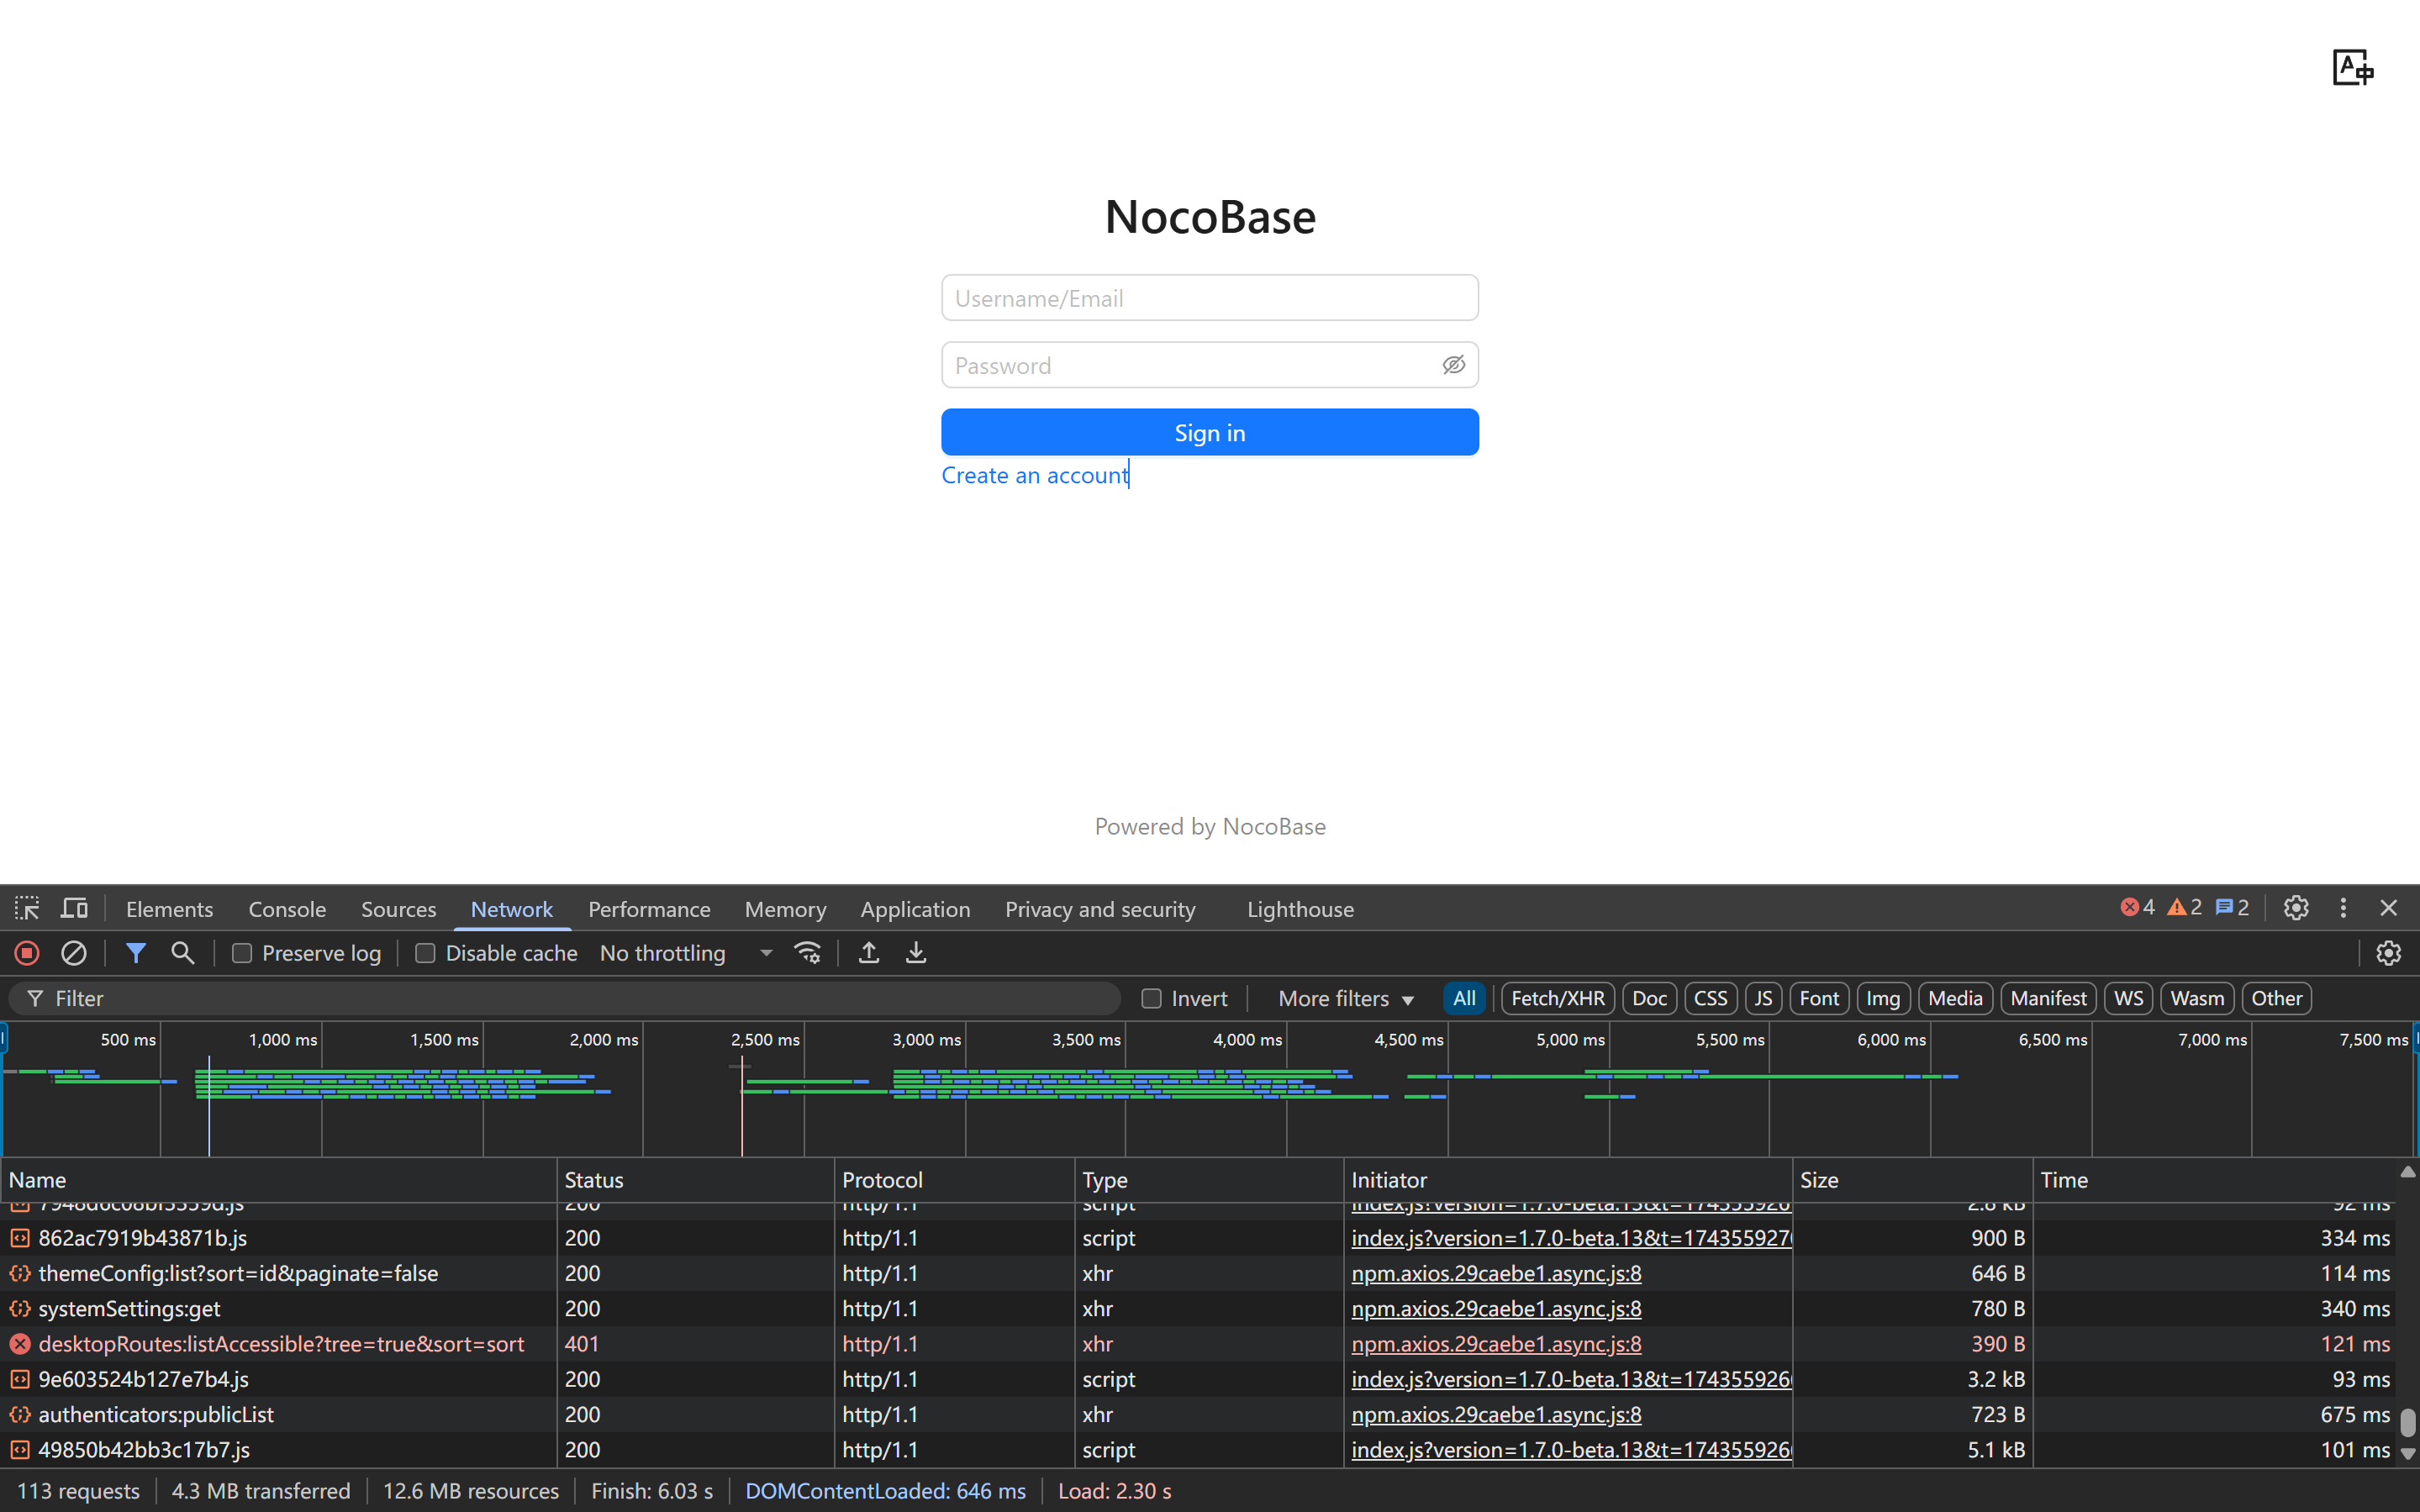Click the export HAR download icon
This screenshot has height=1512, width=2420.
[915, 953]
